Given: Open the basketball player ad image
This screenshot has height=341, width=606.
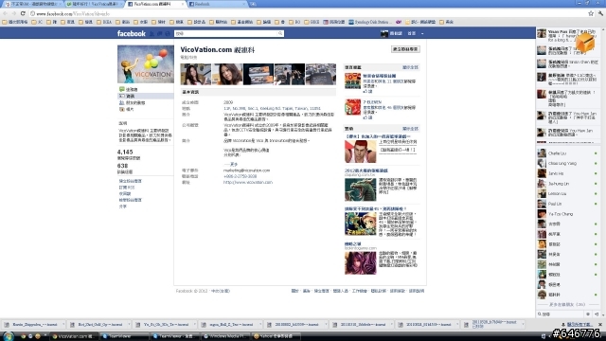Looking at the screenshot, I should click(x=360, y=152).
